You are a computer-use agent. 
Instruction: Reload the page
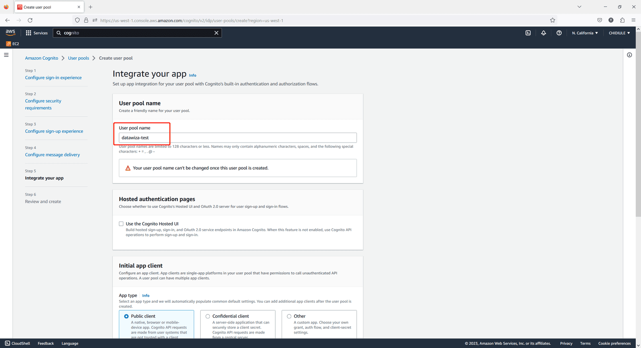(30, 20)
